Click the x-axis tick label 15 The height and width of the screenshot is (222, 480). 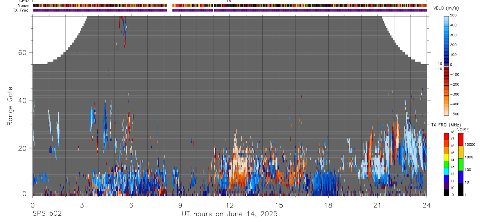pos(279,205)
